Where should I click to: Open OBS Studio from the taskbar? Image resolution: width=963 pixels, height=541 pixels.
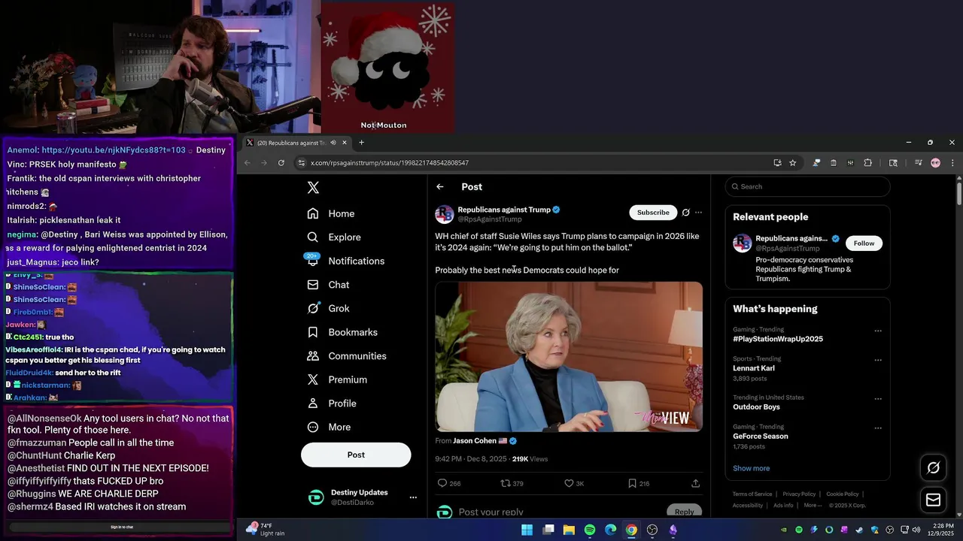tap(652, 530)
